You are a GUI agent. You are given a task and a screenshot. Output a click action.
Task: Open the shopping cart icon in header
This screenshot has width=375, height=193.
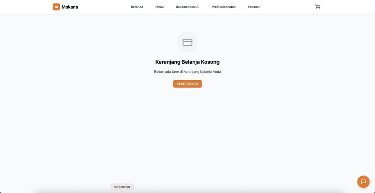318,7
